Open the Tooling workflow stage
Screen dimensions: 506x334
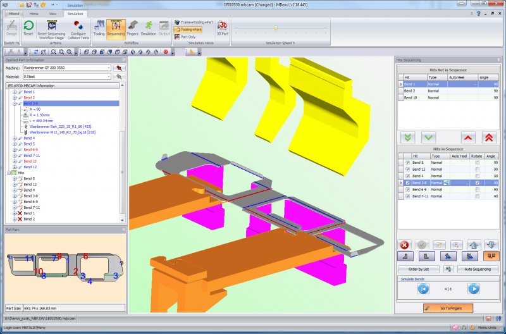[x=99, y=28]
